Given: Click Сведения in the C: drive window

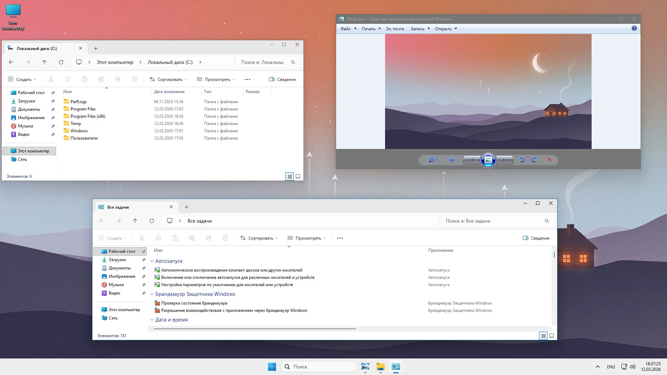Looking at the screenshot, I should tap(283, 79).
